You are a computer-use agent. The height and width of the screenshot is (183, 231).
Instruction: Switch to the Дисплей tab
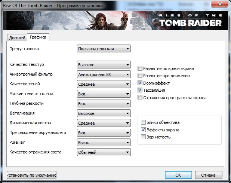point(17,38)
